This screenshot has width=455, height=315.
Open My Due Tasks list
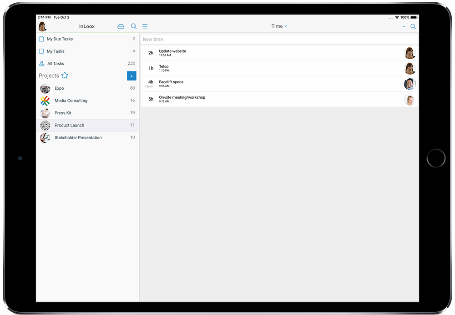87,39
